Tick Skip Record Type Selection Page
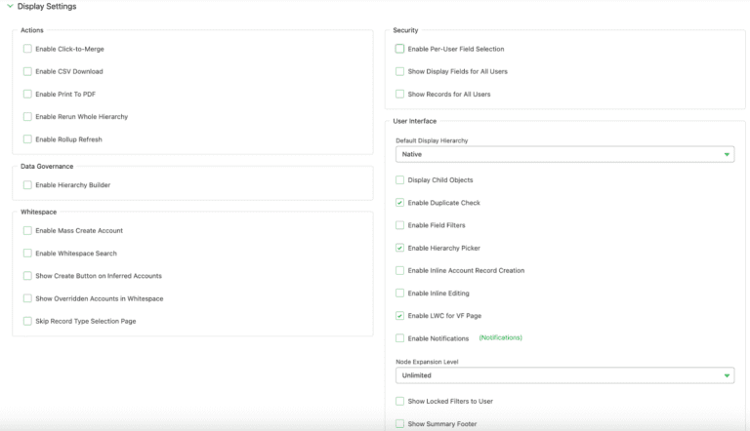The width and height of the screenshot is (750, 431). [x=27, y=321]
